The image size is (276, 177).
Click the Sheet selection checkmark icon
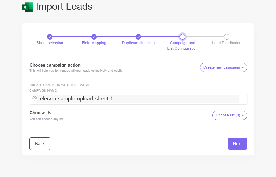50,37
